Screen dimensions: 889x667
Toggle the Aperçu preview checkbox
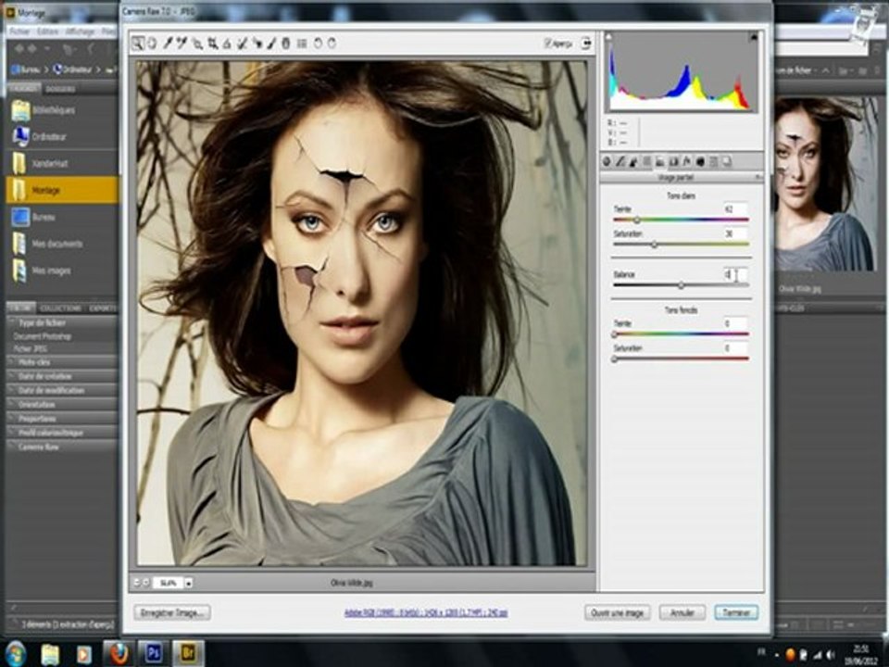[x=547, y=44]
